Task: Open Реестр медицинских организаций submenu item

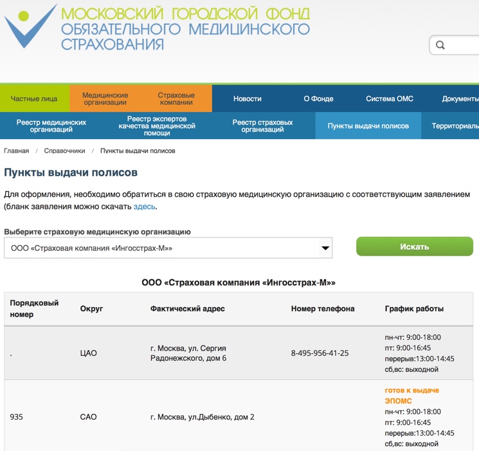Action: [x=51, y=125]
